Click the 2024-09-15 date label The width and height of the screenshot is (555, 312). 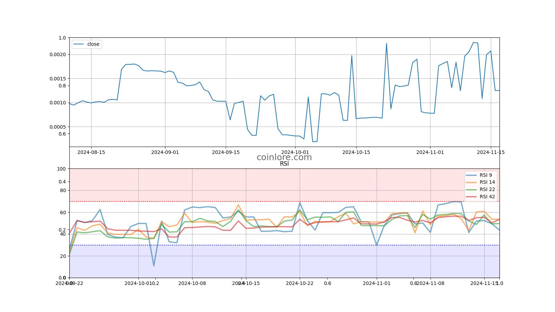click(x=226, y=152)
